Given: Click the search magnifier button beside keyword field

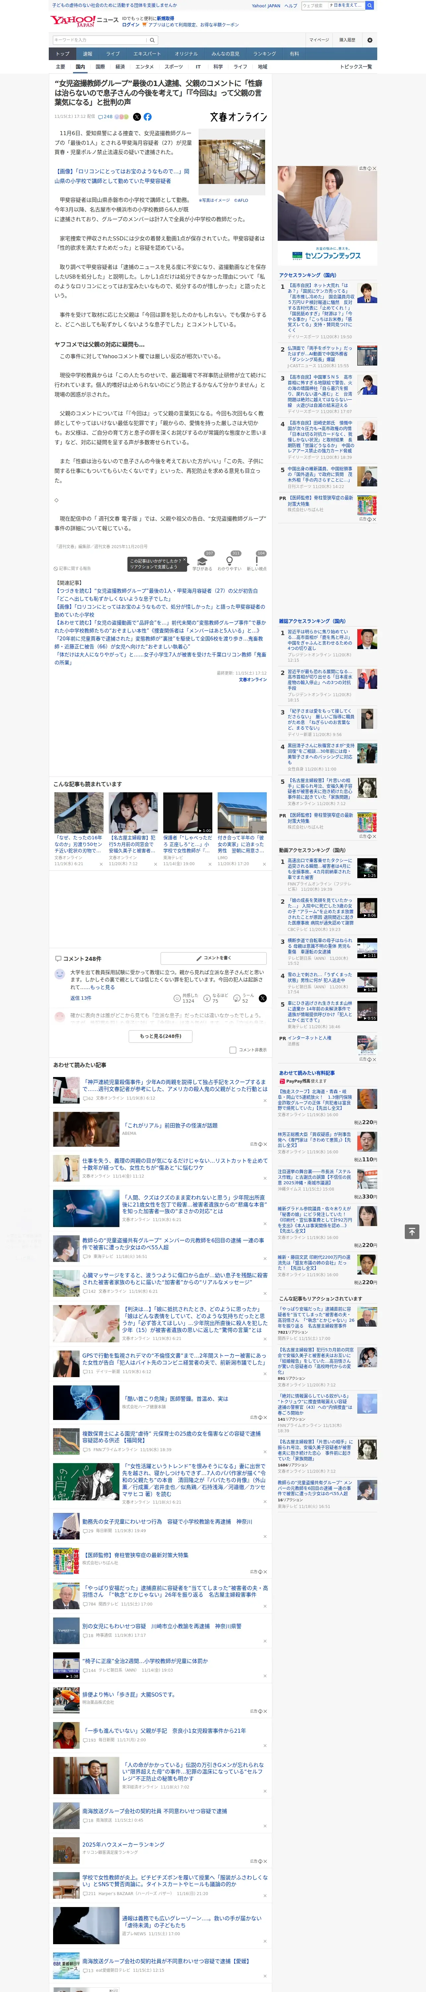Looking at the screenshot, I should pos(152,40).
